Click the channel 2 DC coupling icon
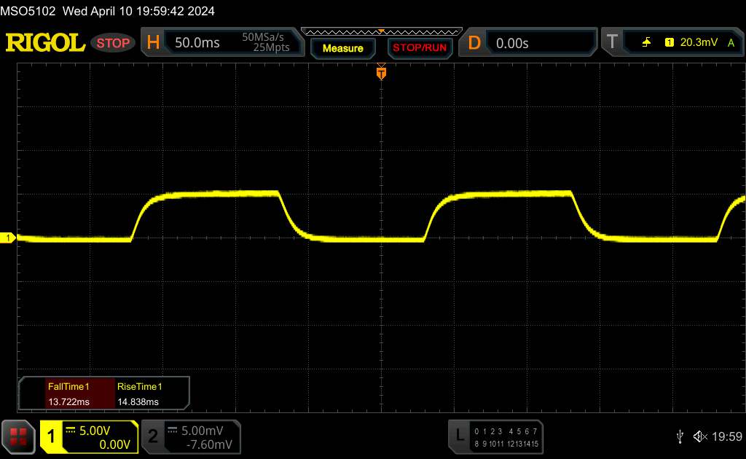Viewport: 746px width, 459px height. coord(173,431)
